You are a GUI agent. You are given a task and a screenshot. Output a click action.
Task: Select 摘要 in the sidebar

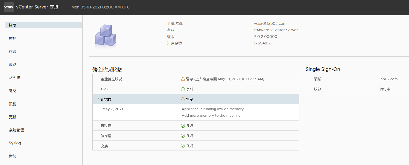(x=44, y=25)
